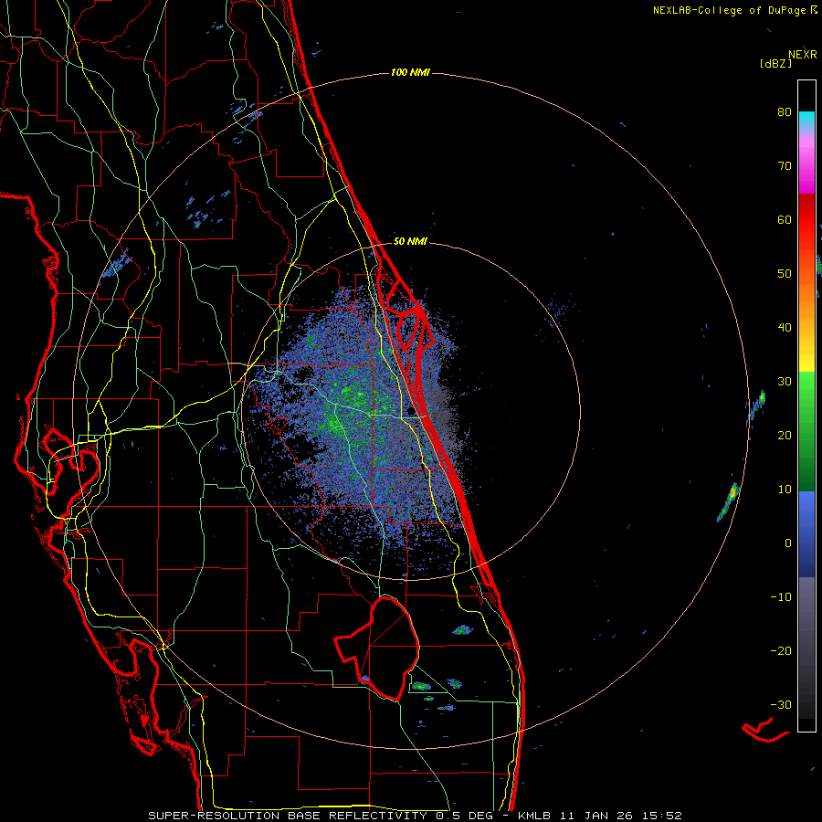Screen dimensions: 822x822
Task: Click the [dBZ] legend unit label
Action: point(775,63)
